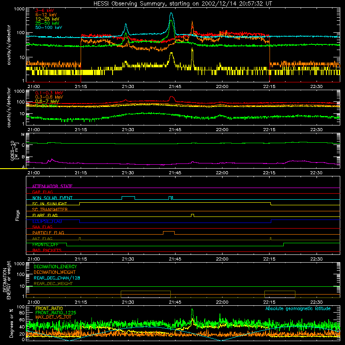Click the 'SC_TRANSMITTER' flag label

[50, 209]
